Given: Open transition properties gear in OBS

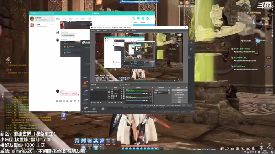Looking at the screenshot, I should coord(169,90).
